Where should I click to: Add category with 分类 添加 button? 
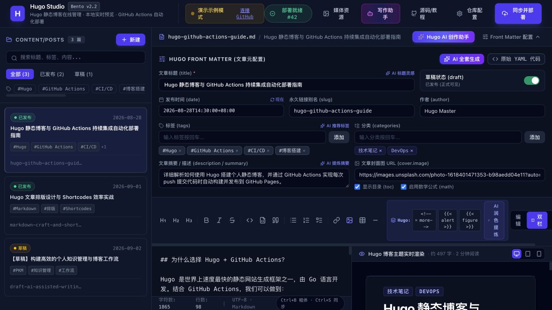[535, 137]
